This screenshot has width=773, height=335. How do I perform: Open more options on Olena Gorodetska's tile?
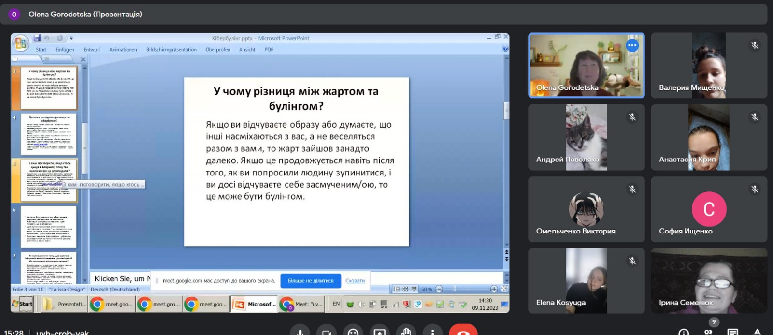tap(632, 45)
